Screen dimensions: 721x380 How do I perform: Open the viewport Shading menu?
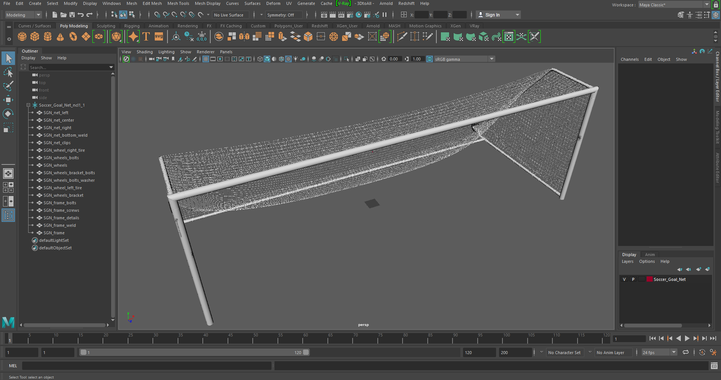(145, 52)
